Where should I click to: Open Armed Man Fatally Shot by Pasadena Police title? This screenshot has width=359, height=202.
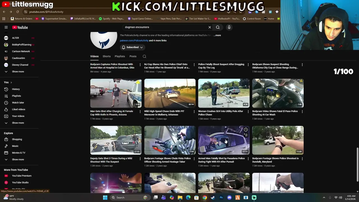pyautogui.click(x=222, y=160)
